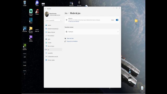Viewport: 167px width, 94px height.
Task: Click the Jeu breadcrumb in the page title
Action: (x=66, y=13)
